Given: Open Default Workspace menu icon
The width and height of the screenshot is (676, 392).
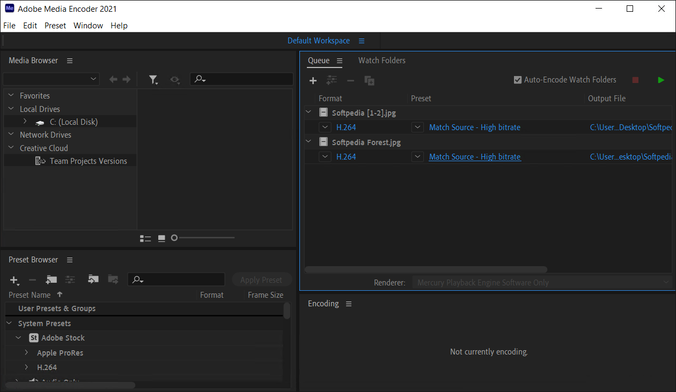Looking at the screenshot, I should coord(362,41).
